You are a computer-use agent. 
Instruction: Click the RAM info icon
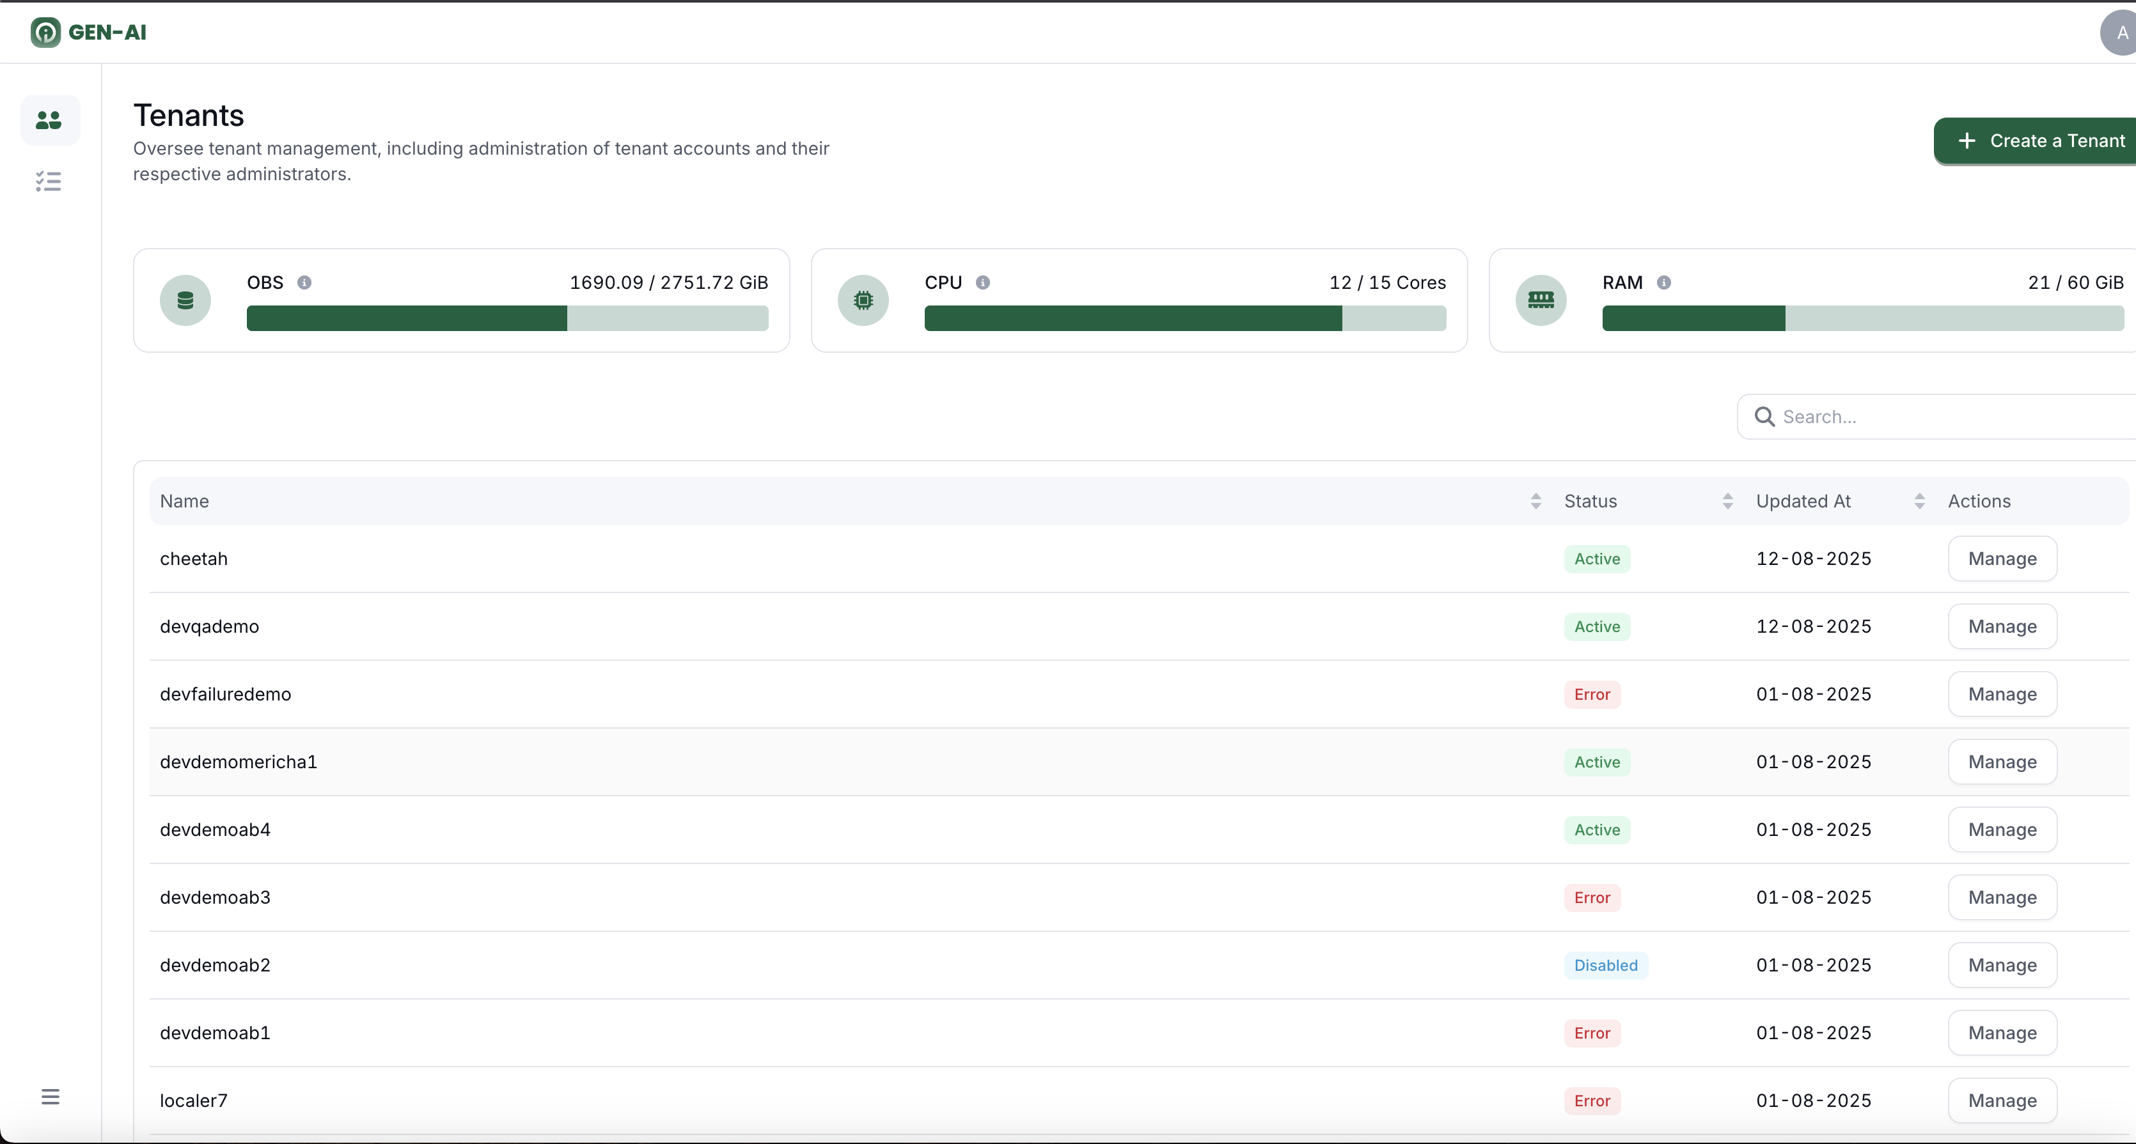point(1663,282)
